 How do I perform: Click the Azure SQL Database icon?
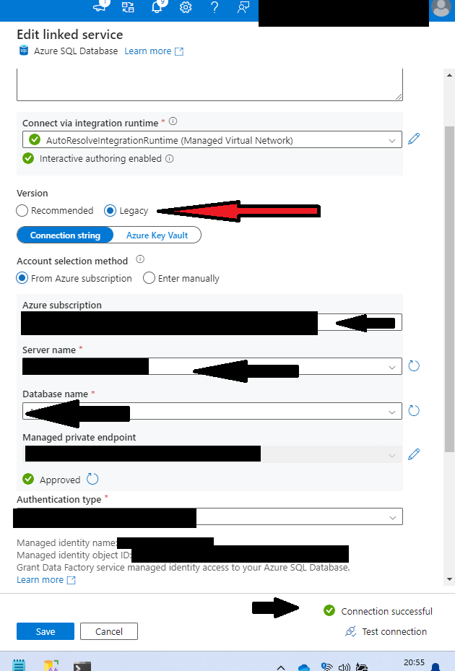(24, 51)
